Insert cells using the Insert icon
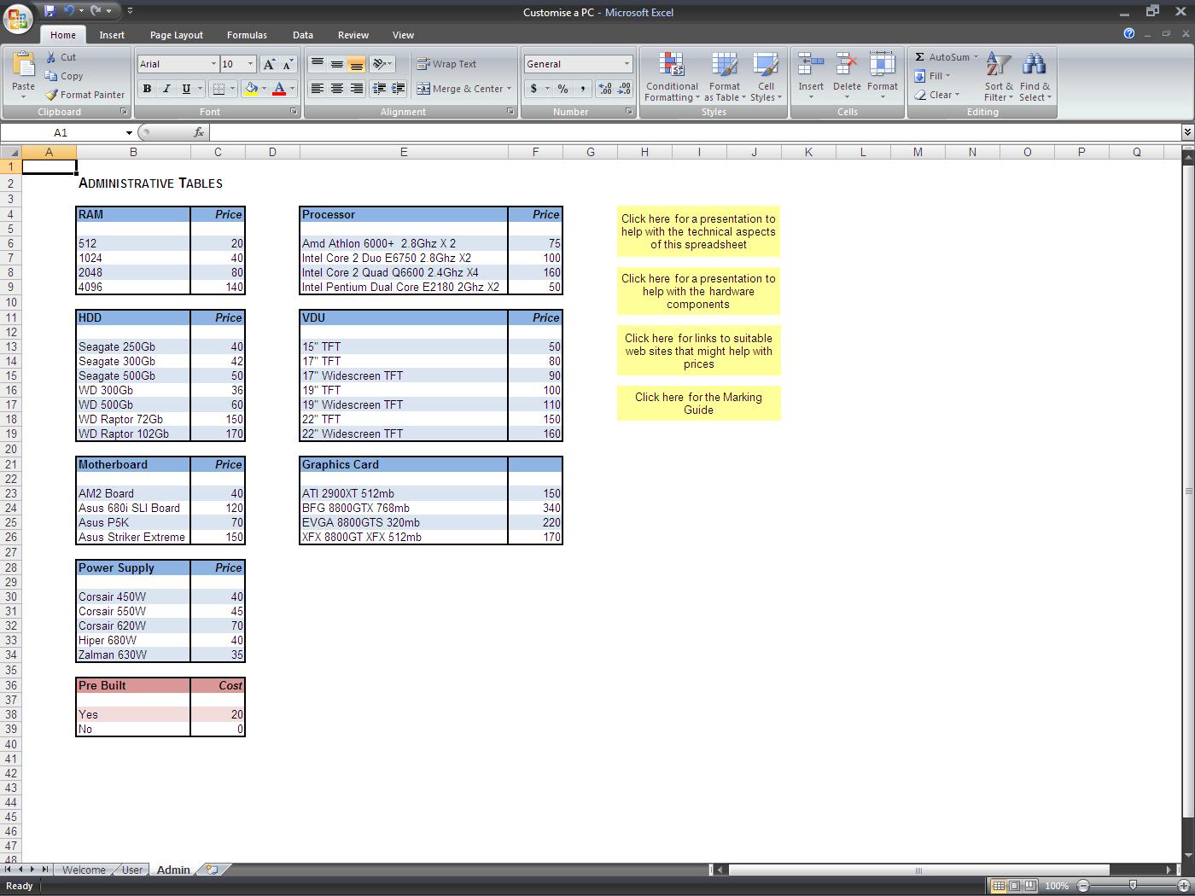 coord(811,65)
